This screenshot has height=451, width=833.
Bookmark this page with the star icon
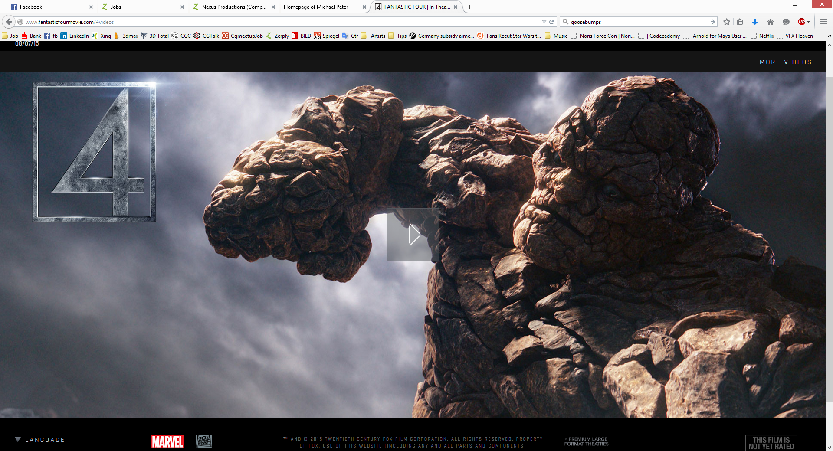click(x=727, y=22)
